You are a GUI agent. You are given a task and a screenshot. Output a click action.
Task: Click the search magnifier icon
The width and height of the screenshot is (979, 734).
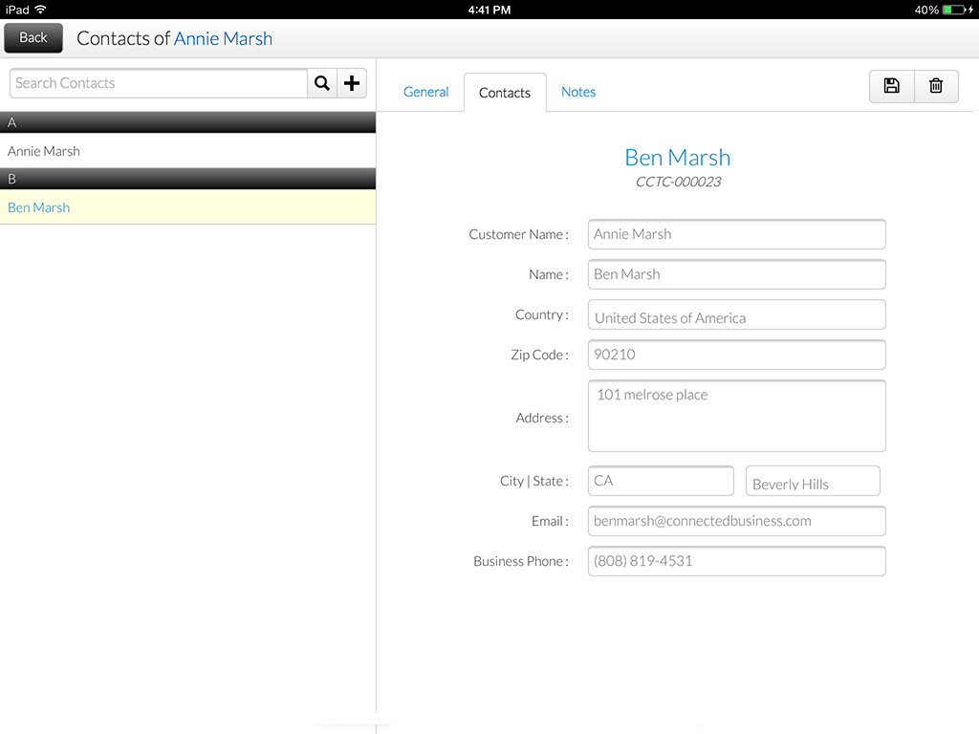[x=322, y=83]
